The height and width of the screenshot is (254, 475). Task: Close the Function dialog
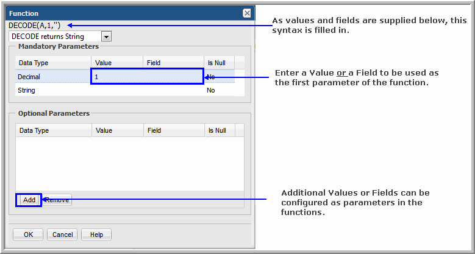tap(246, 13)
